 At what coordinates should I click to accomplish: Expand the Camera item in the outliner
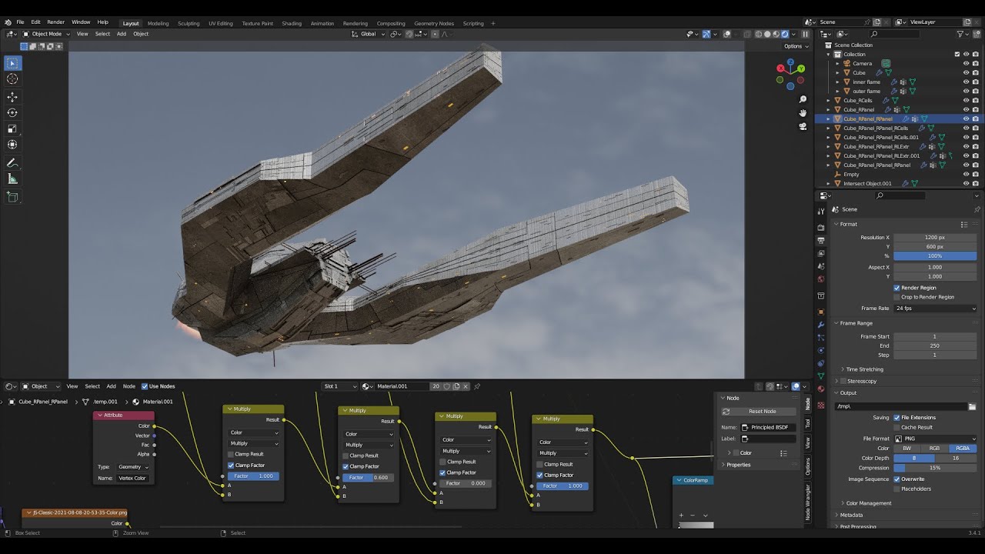(x=838, y=64)
